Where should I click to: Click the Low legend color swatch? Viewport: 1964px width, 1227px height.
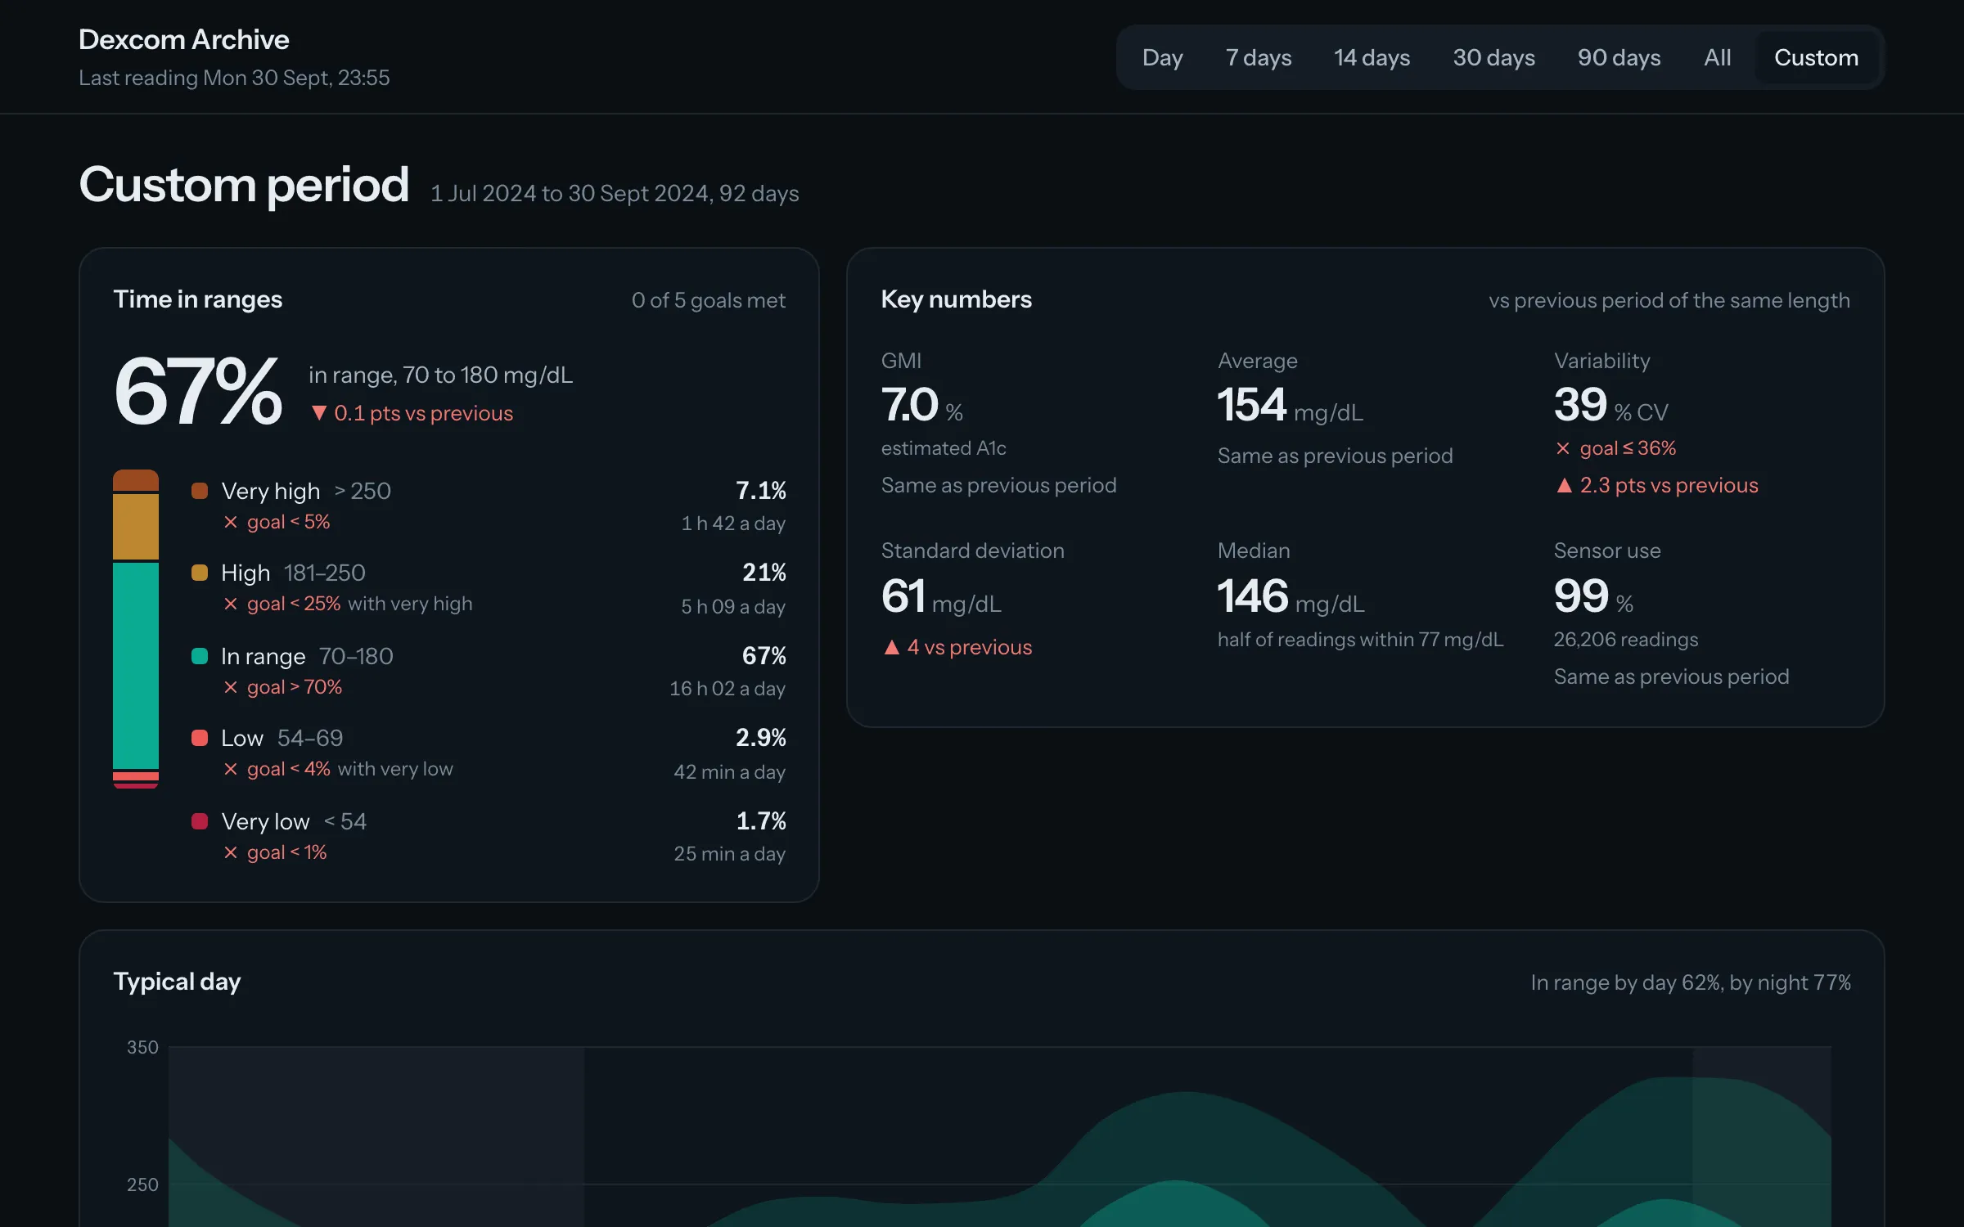pos(200,738)
